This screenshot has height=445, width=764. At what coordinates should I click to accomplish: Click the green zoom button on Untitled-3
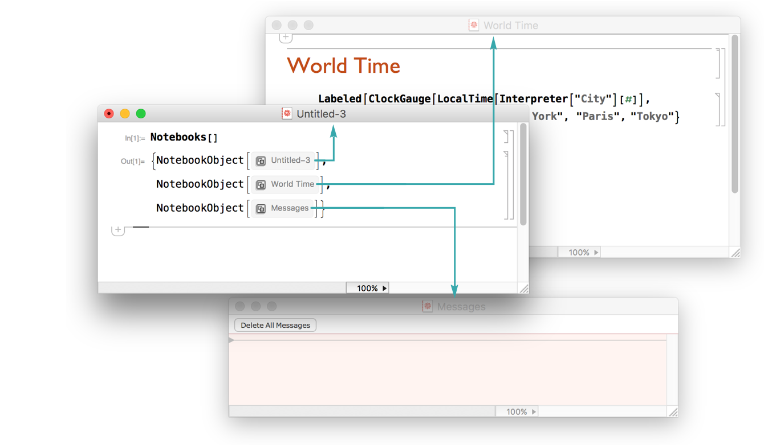point(141,114)
